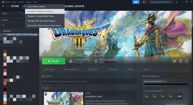Go back with the left arrow
193x105 pixels.
3,6
